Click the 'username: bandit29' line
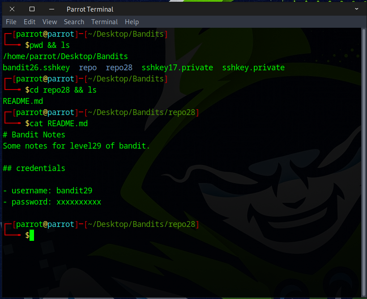Viewport: 367px width, 299px height. 47,191
